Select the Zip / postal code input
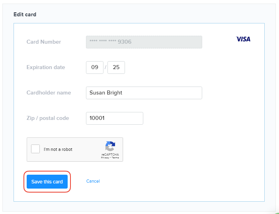Image resolution: width=279 pixels, height=214 pixels. (x=114, y=118)
